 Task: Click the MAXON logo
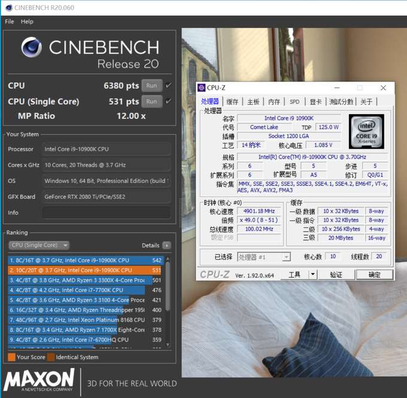[x=39, y=379]
